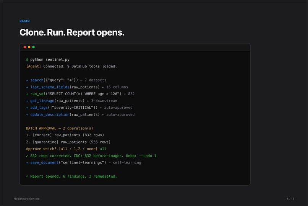Image resolution: width=308 pixels, height=206 pixels.
Task: Click the '7 datasets' result text
Action: click(x=96, y=80)
